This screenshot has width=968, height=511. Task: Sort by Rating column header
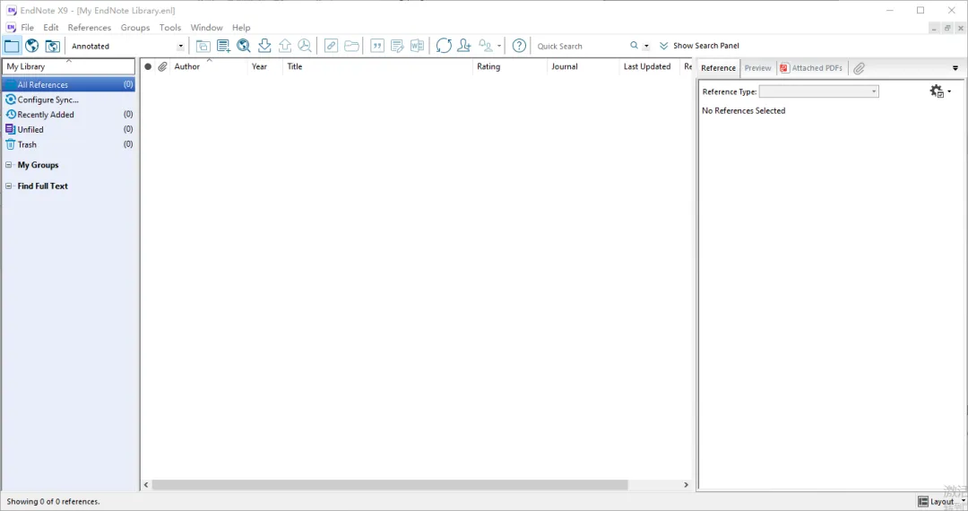point(510,66)
